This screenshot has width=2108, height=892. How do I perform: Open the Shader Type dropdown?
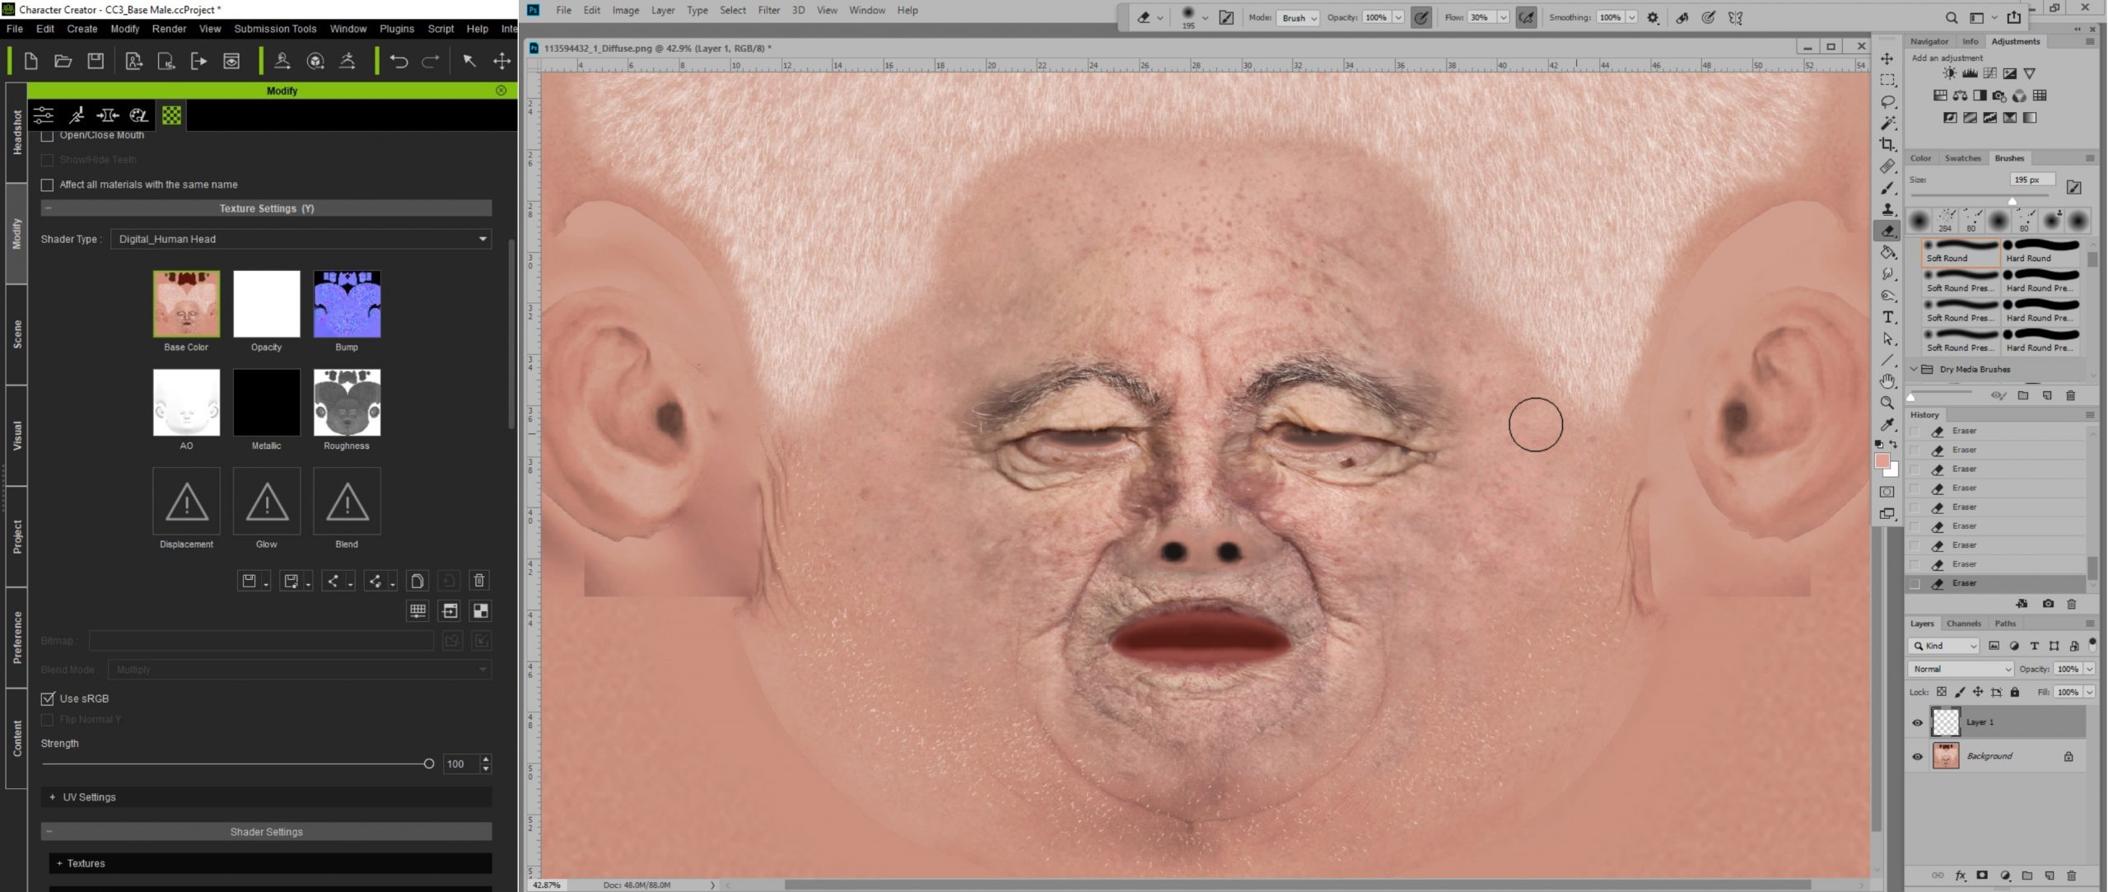301,239
